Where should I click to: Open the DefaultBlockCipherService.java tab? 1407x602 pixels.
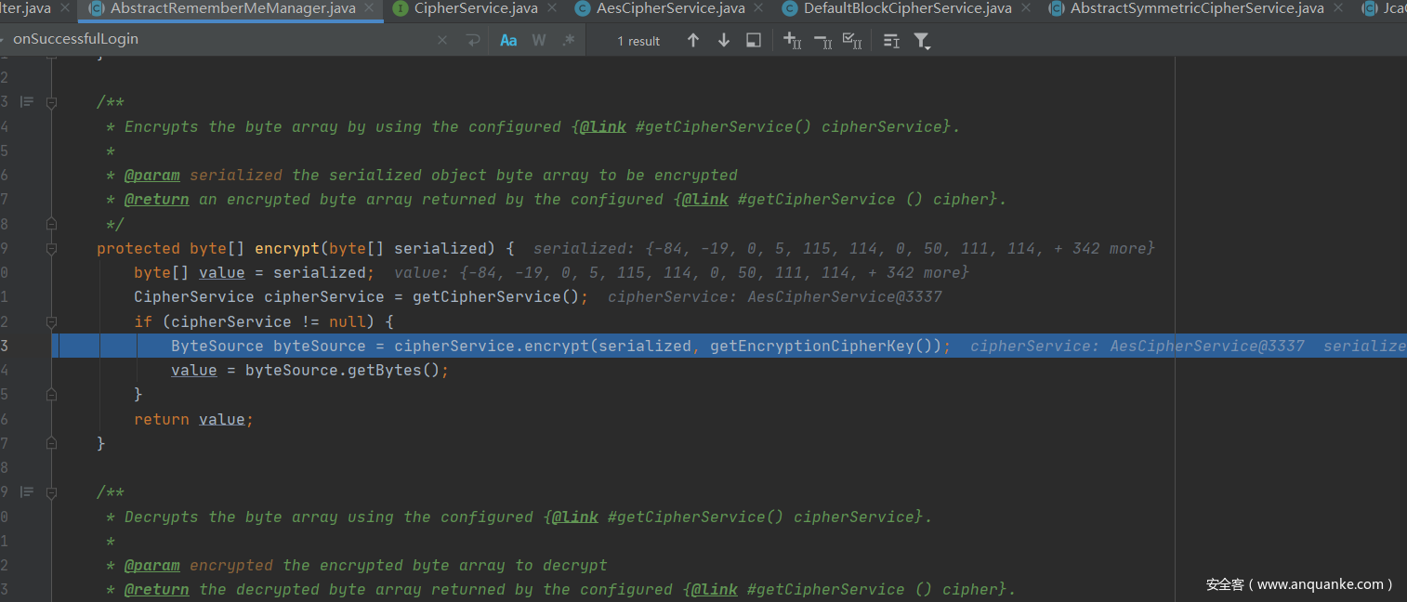[x=906, y=8]
